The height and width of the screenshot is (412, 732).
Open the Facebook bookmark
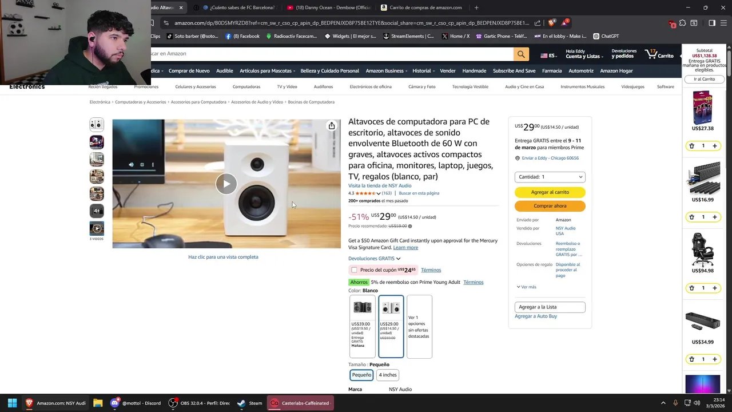pos(242,36)
